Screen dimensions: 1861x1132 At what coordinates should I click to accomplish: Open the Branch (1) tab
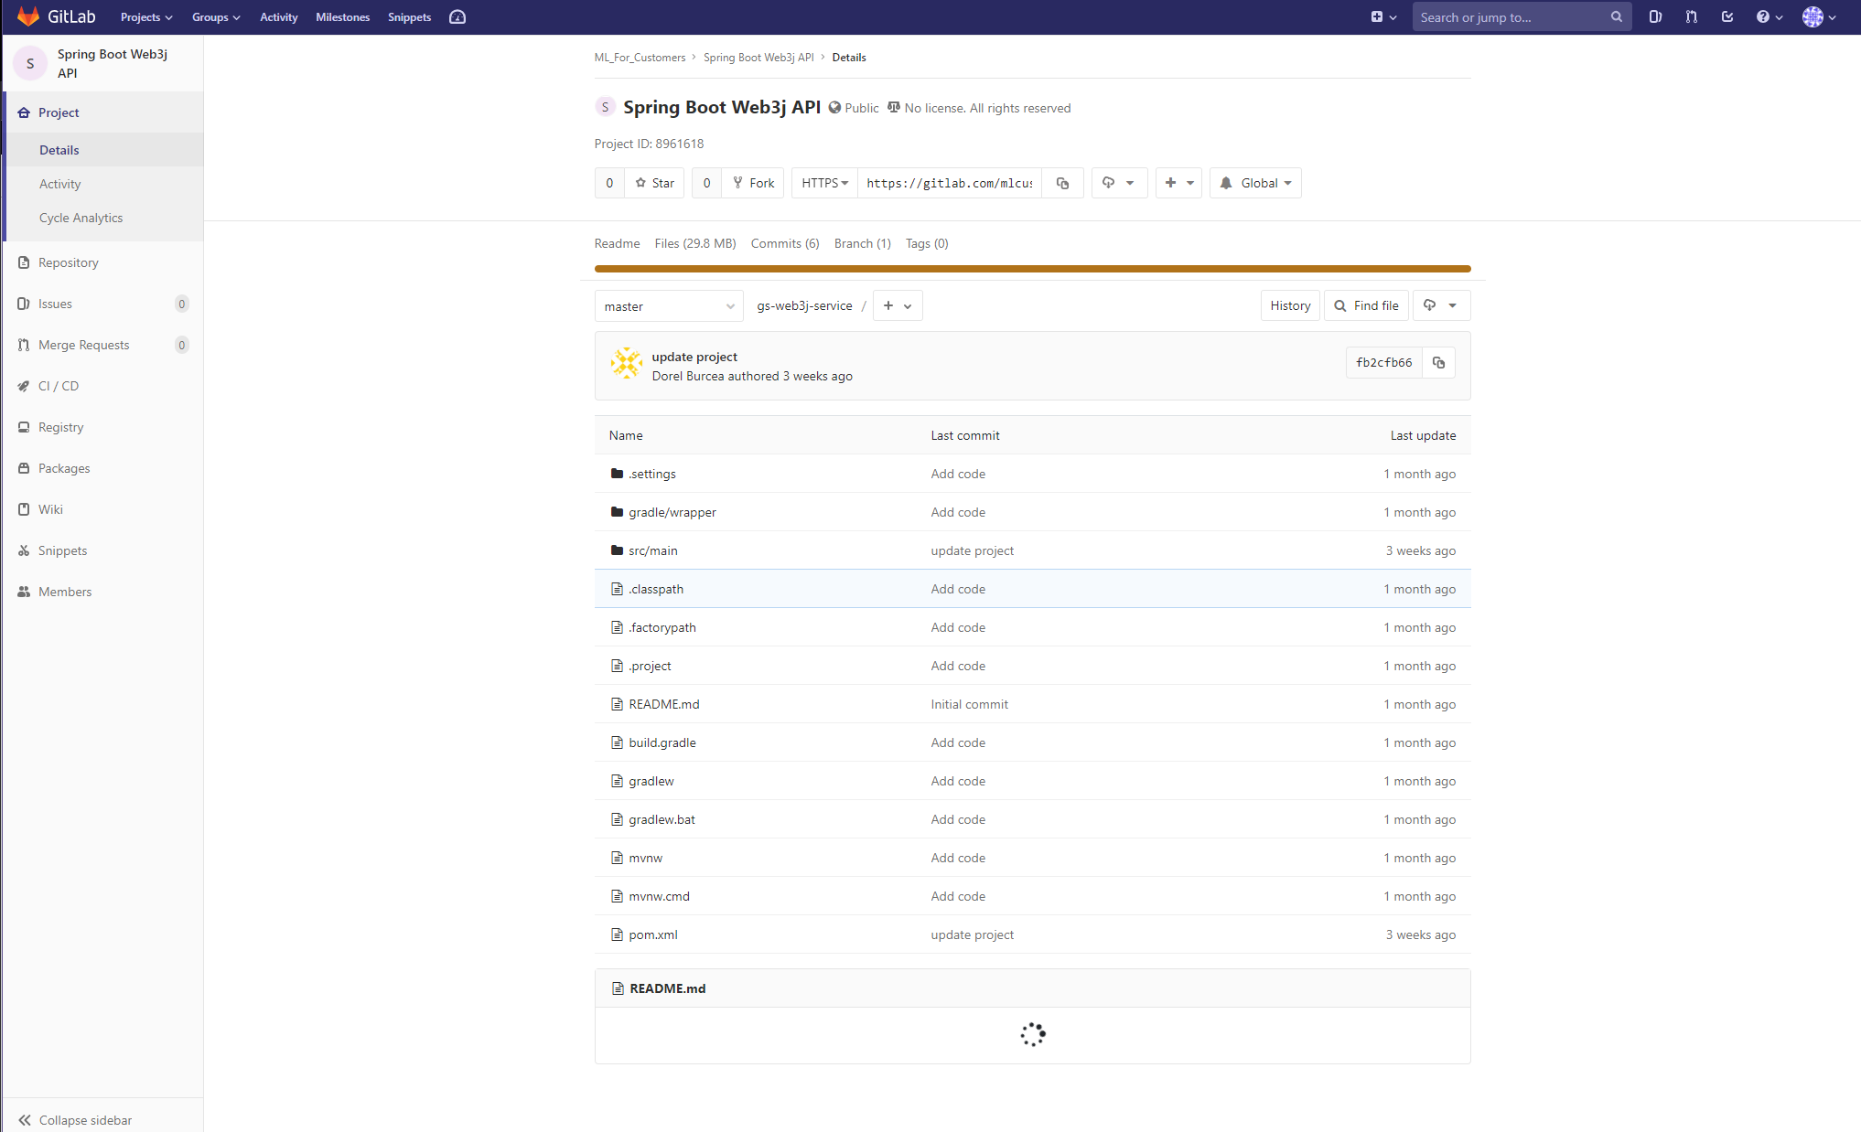pyautogui.click(x=862, y=243)
